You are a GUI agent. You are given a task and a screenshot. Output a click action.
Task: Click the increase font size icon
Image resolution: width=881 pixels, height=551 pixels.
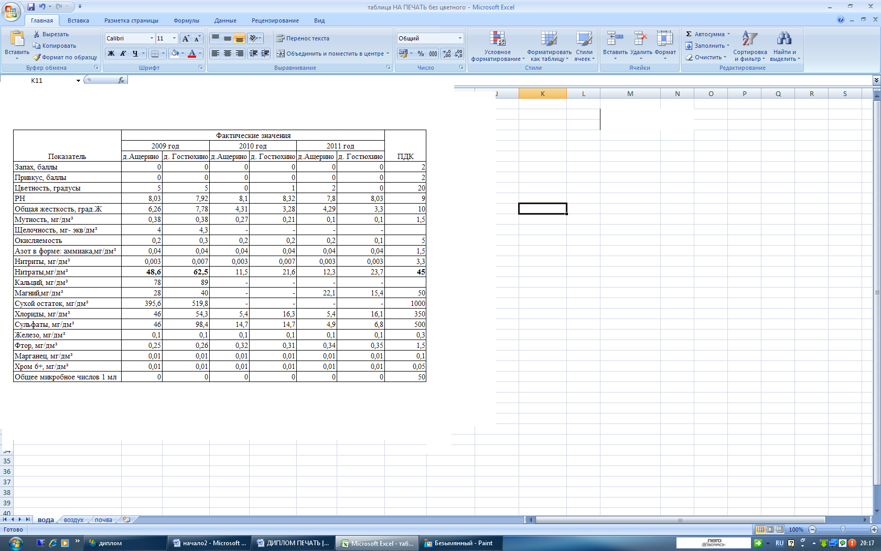186,38
